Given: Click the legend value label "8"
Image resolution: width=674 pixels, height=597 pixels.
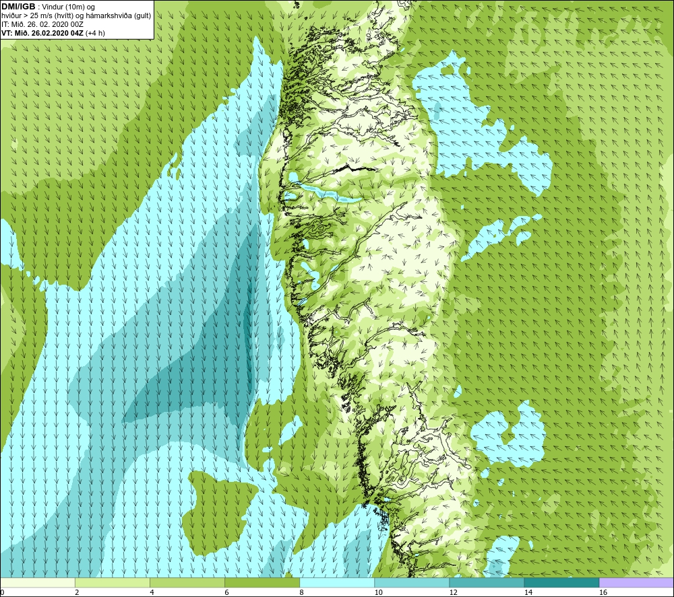Looking at the screenshot, I should (x=301, y=592).
